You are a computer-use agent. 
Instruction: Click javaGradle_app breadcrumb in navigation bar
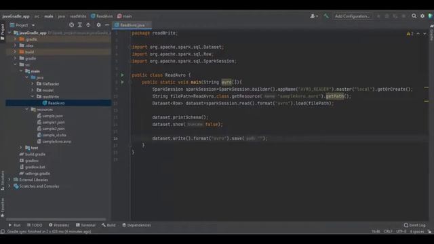pos(16,16)
